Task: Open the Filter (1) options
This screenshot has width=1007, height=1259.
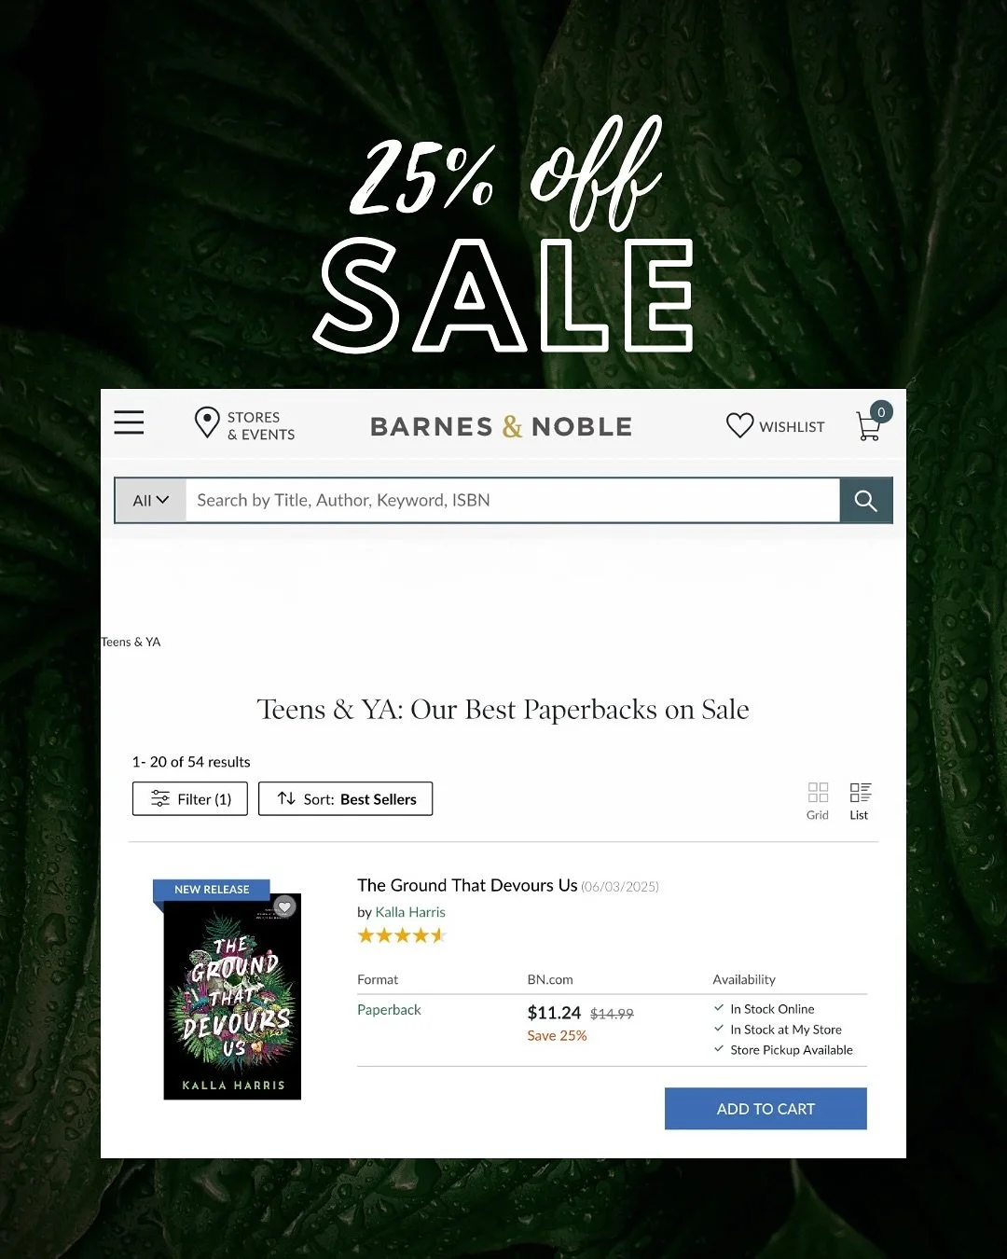Action: pyautogui.click(x=190, y=798)
